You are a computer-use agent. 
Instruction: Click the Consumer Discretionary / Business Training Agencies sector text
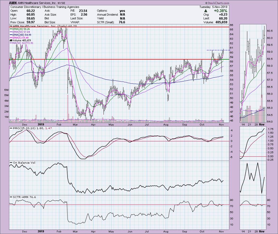[45, 7]
